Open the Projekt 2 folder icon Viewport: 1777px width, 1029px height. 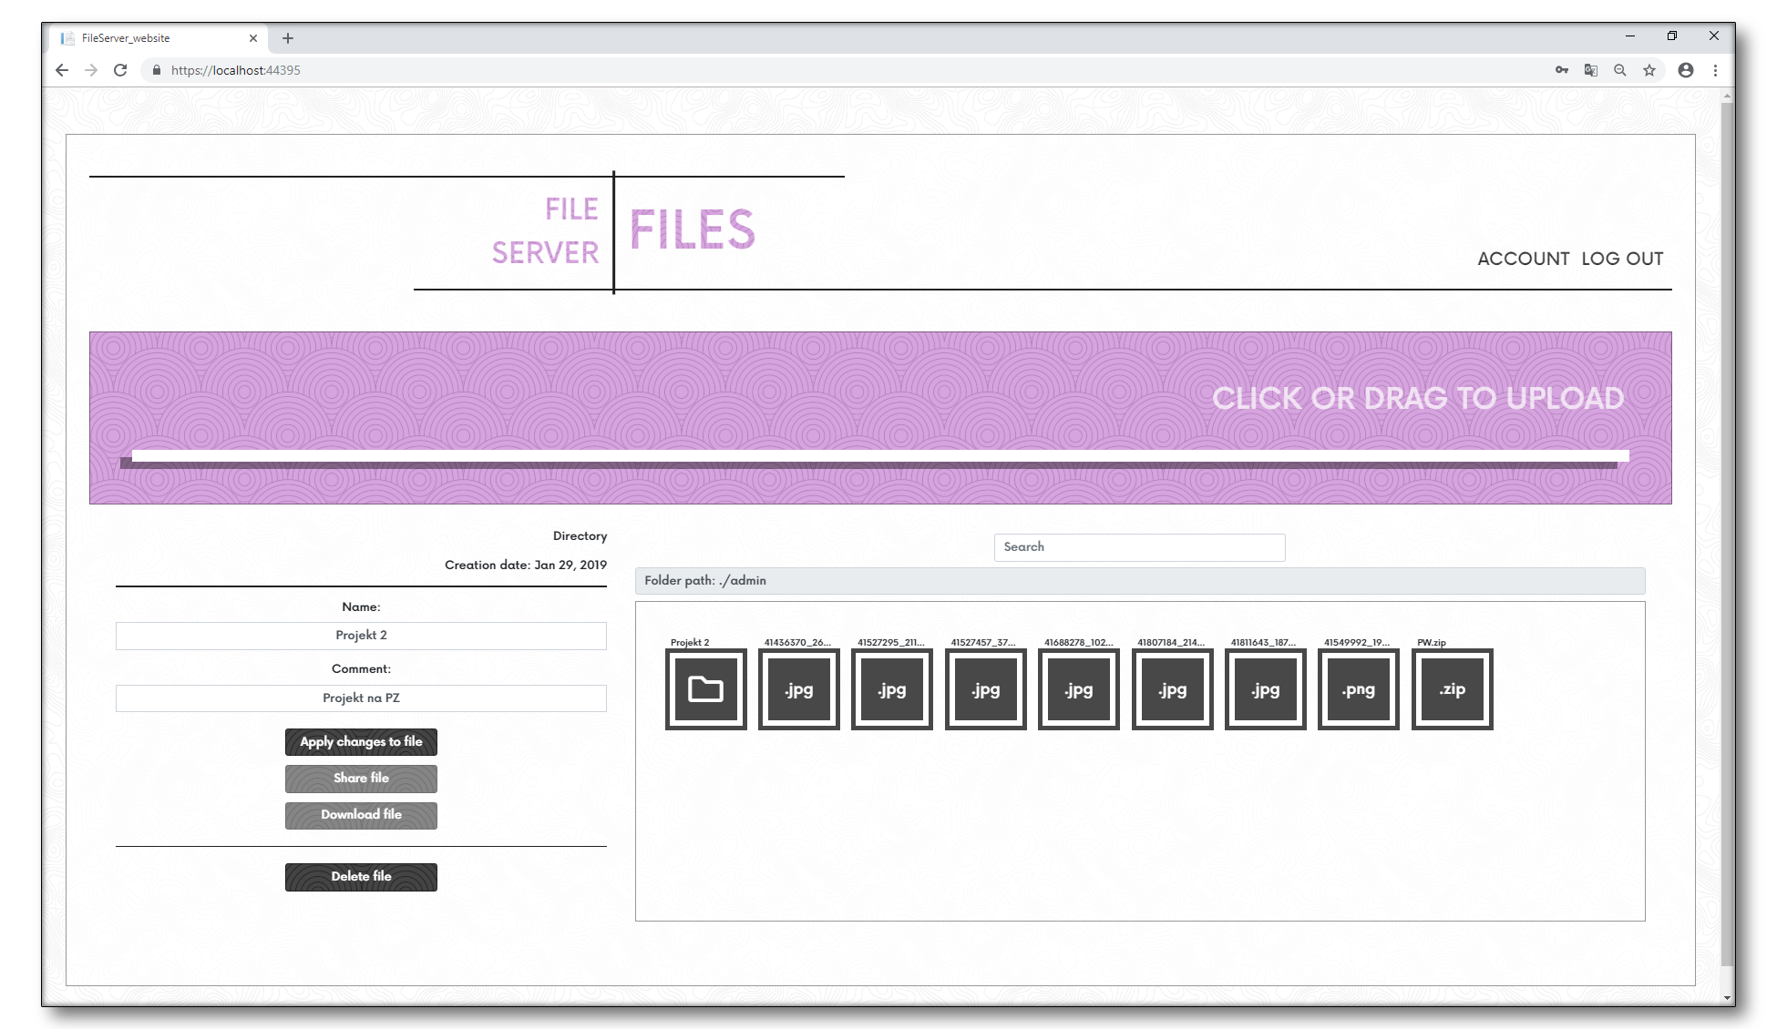pos(705,689)
